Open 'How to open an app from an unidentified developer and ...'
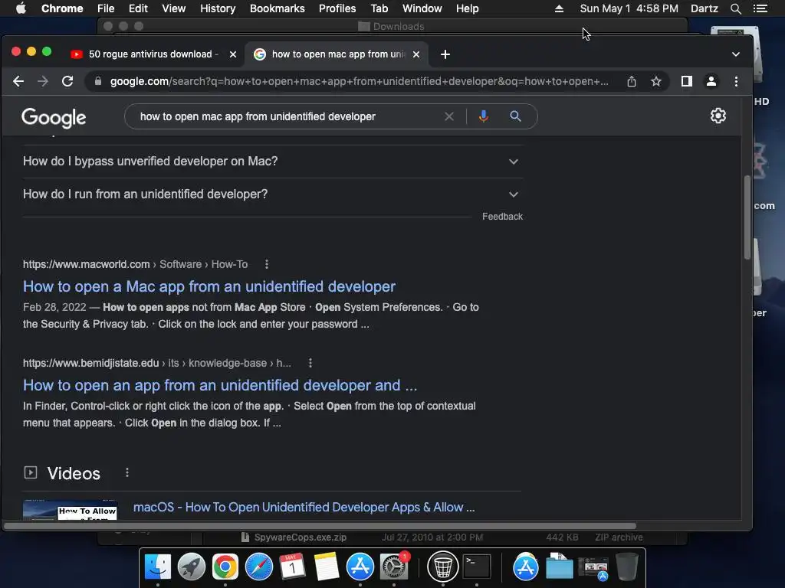The image size is (785, 588). (x=220, y=386)
